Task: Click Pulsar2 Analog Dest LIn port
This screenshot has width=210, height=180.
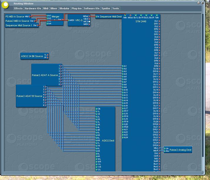Action: coord(164,148)
